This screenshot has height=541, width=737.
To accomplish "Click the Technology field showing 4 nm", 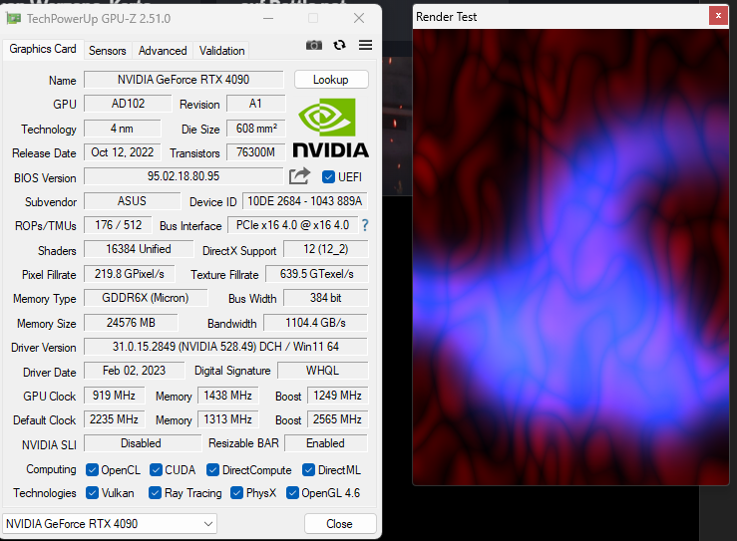I will coord(123,129).
